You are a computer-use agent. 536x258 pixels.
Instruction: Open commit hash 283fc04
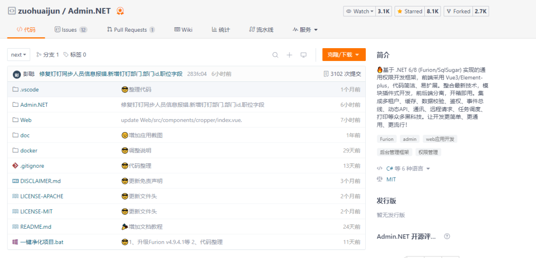click(197, 74)
